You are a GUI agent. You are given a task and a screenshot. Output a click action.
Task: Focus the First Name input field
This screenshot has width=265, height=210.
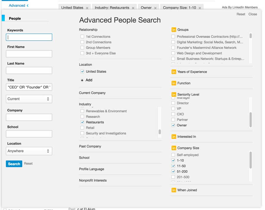click(x=29, y=54)
